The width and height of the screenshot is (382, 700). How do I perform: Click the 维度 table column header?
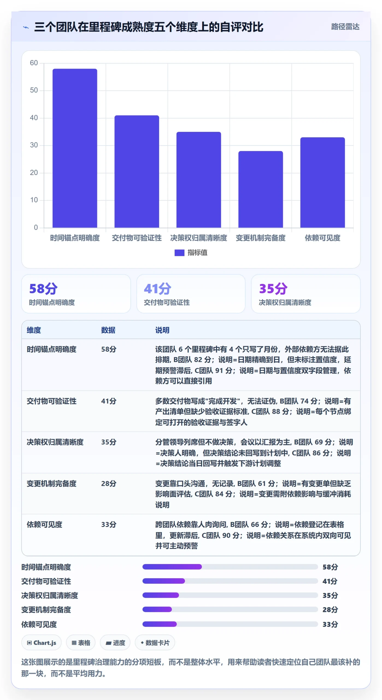pyautogui.click(x=34, y=330)
